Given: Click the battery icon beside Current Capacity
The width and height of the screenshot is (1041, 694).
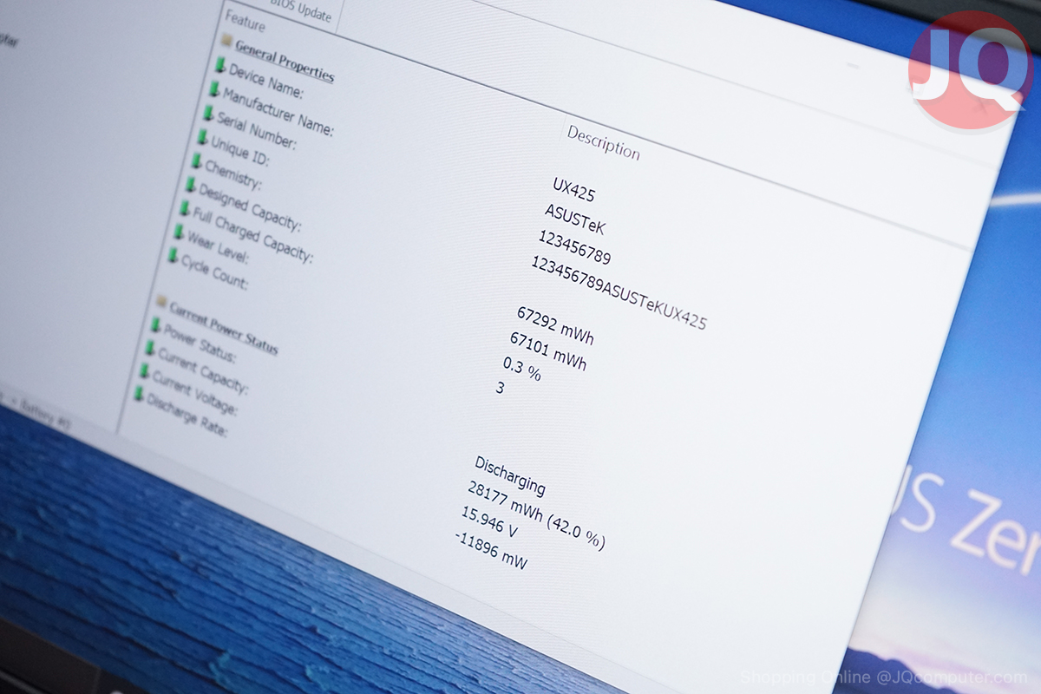Looking at the screenshot, I should click(150, 348).
